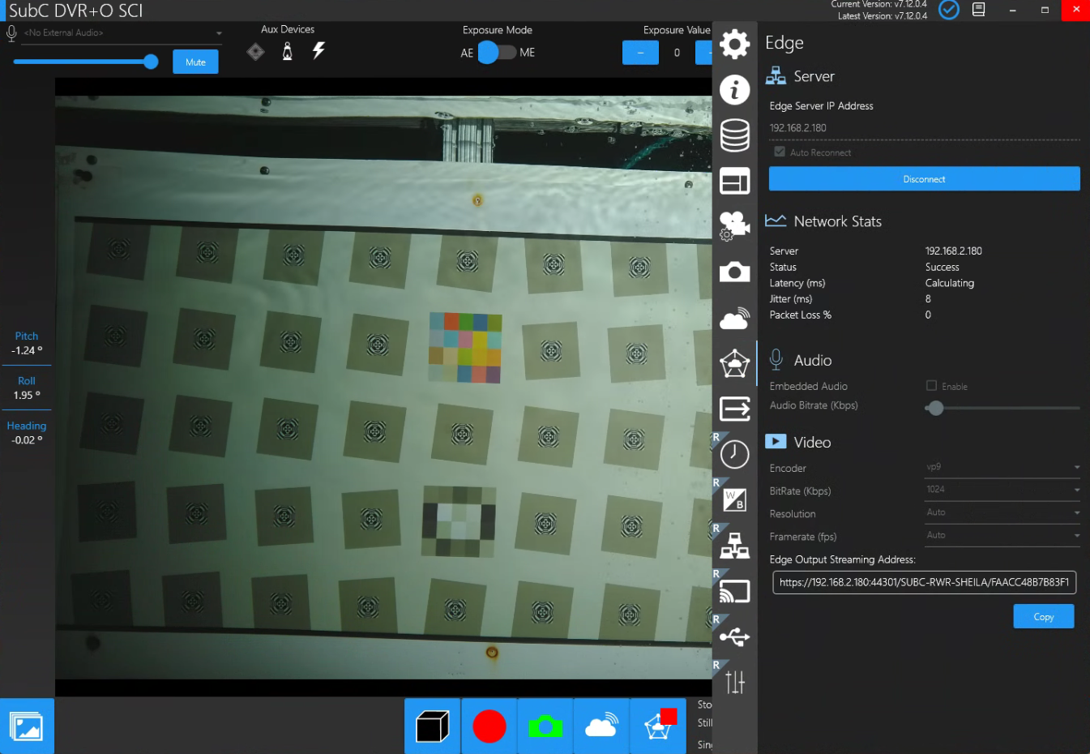
Task: Click the Audio Bitrate slider handle
Action: 935,408
